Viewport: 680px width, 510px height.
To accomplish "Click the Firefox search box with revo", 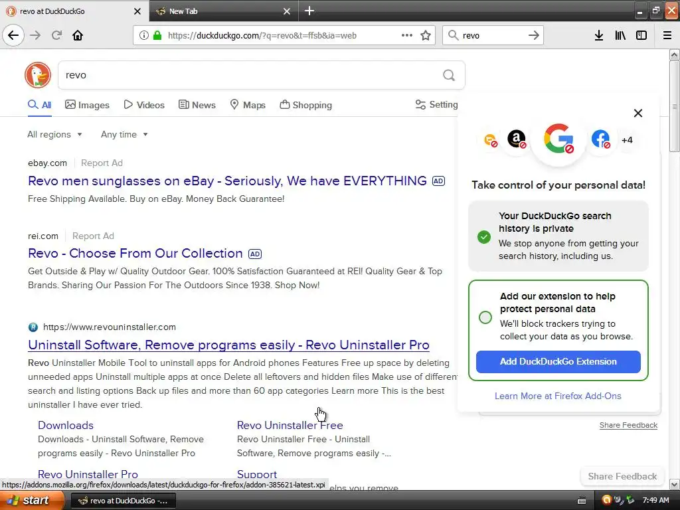I will [493, 36].
